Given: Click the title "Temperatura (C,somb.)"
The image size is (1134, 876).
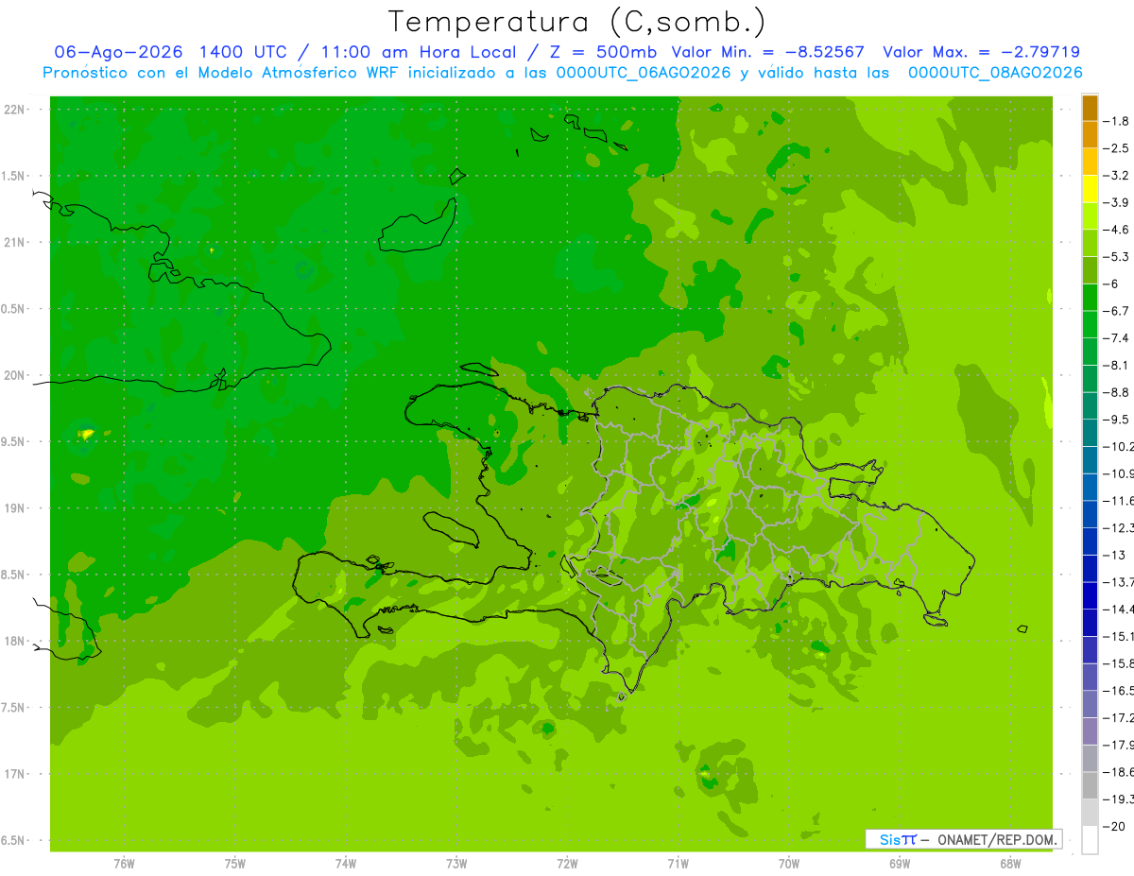Looking at the screenshot, I should pyautogui.click(x=576, y=22).
